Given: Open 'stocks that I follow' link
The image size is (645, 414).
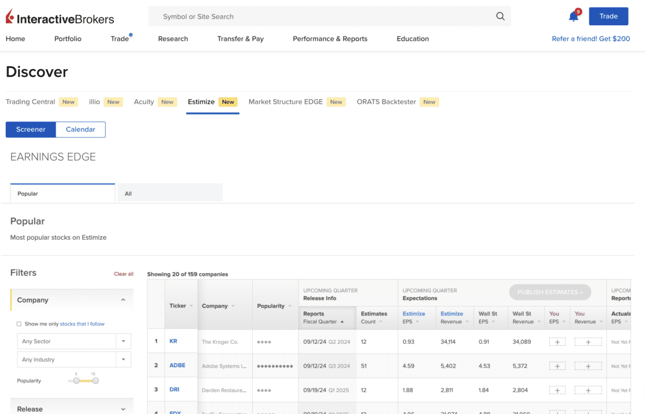Looking at the screenshot, I should [x=82, y=324].
